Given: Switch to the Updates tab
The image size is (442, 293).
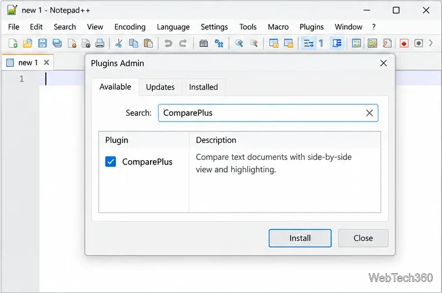Looking at the screenshot, I should click(160, 87).
